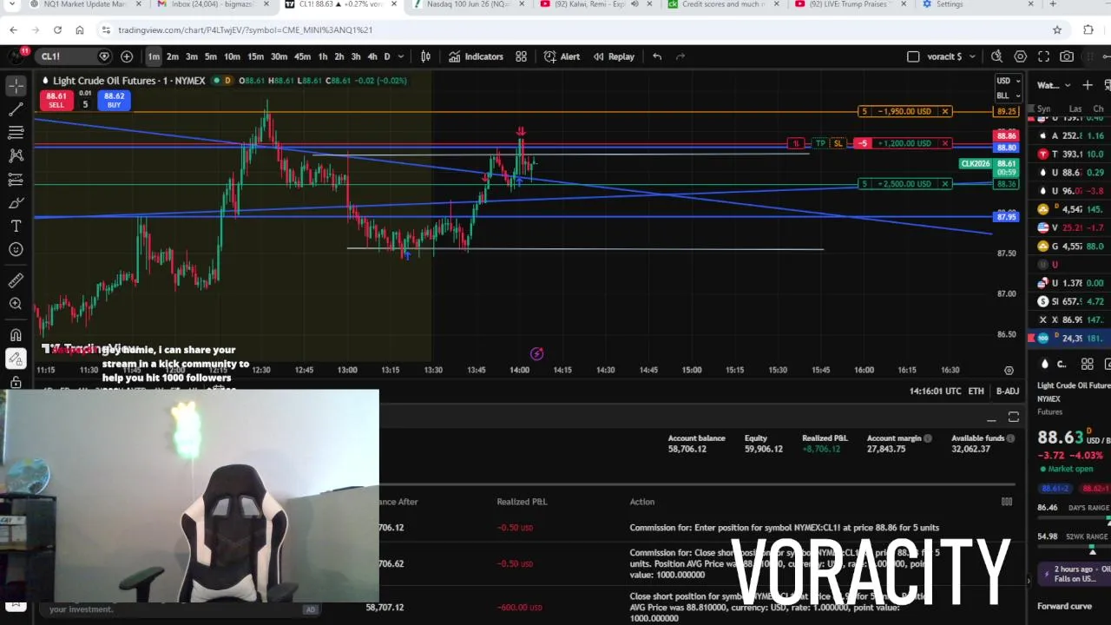Enter fullscreen chart mode
The width and height of the screenshot is (1111, 625).
point(1043,56)
